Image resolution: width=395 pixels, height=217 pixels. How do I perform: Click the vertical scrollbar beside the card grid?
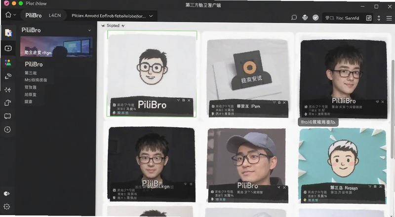(x=392, y=109)
